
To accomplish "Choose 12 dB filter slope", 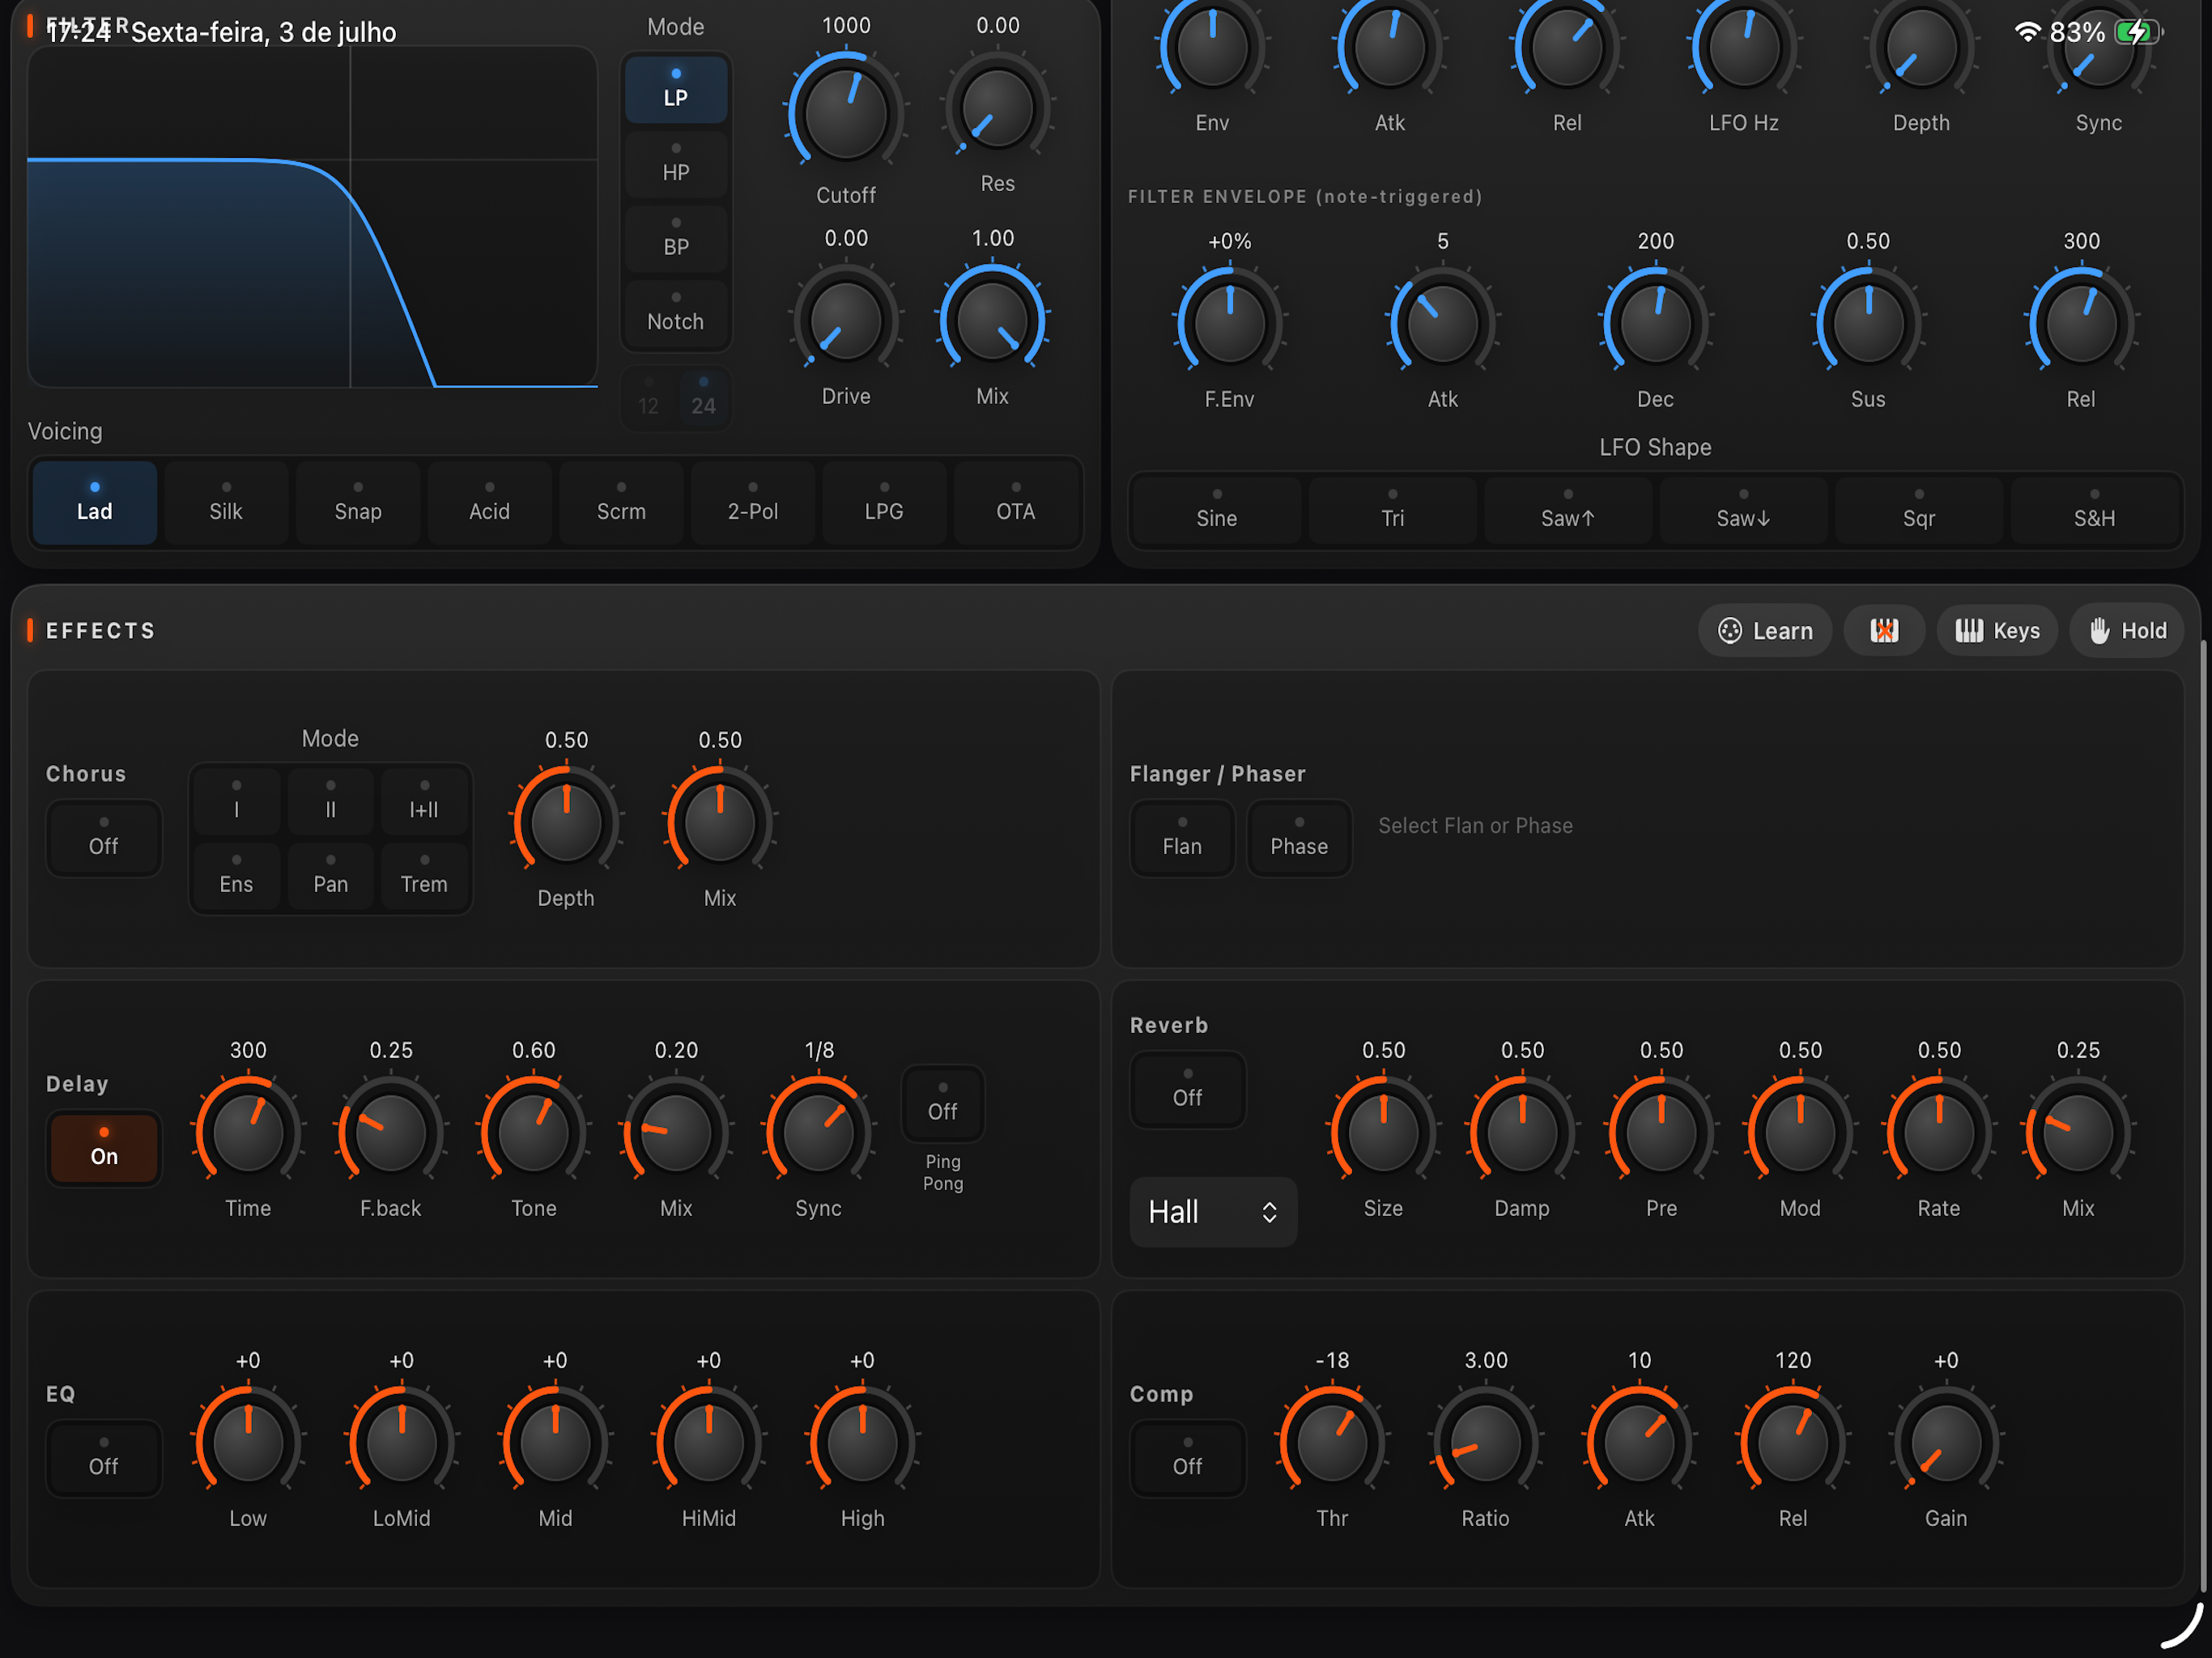I will pos(649,399).
